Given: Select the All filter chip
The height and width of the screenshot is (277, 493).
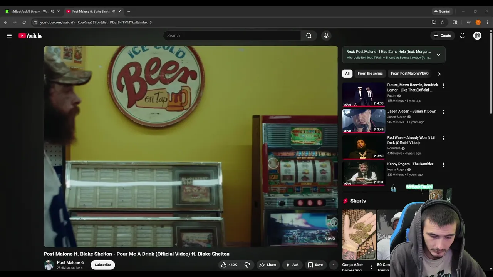Looking at the screenshot, I should point(347,73).
